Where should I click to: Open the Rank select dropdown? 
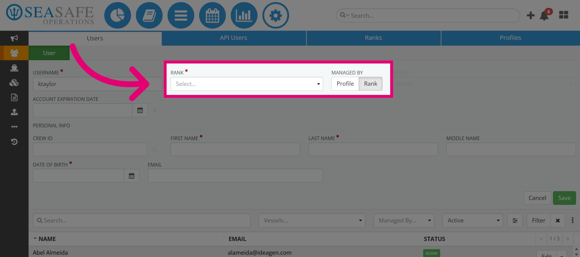coord(247,84)
